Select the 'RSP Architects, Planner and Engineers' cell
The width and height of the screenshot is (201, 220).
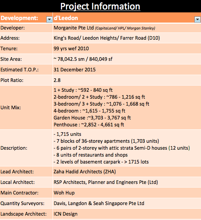coord(127,182)
